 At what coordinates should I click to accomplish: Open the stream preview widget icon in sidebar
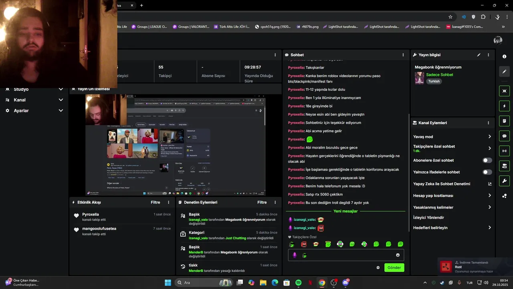click(504, 91)
